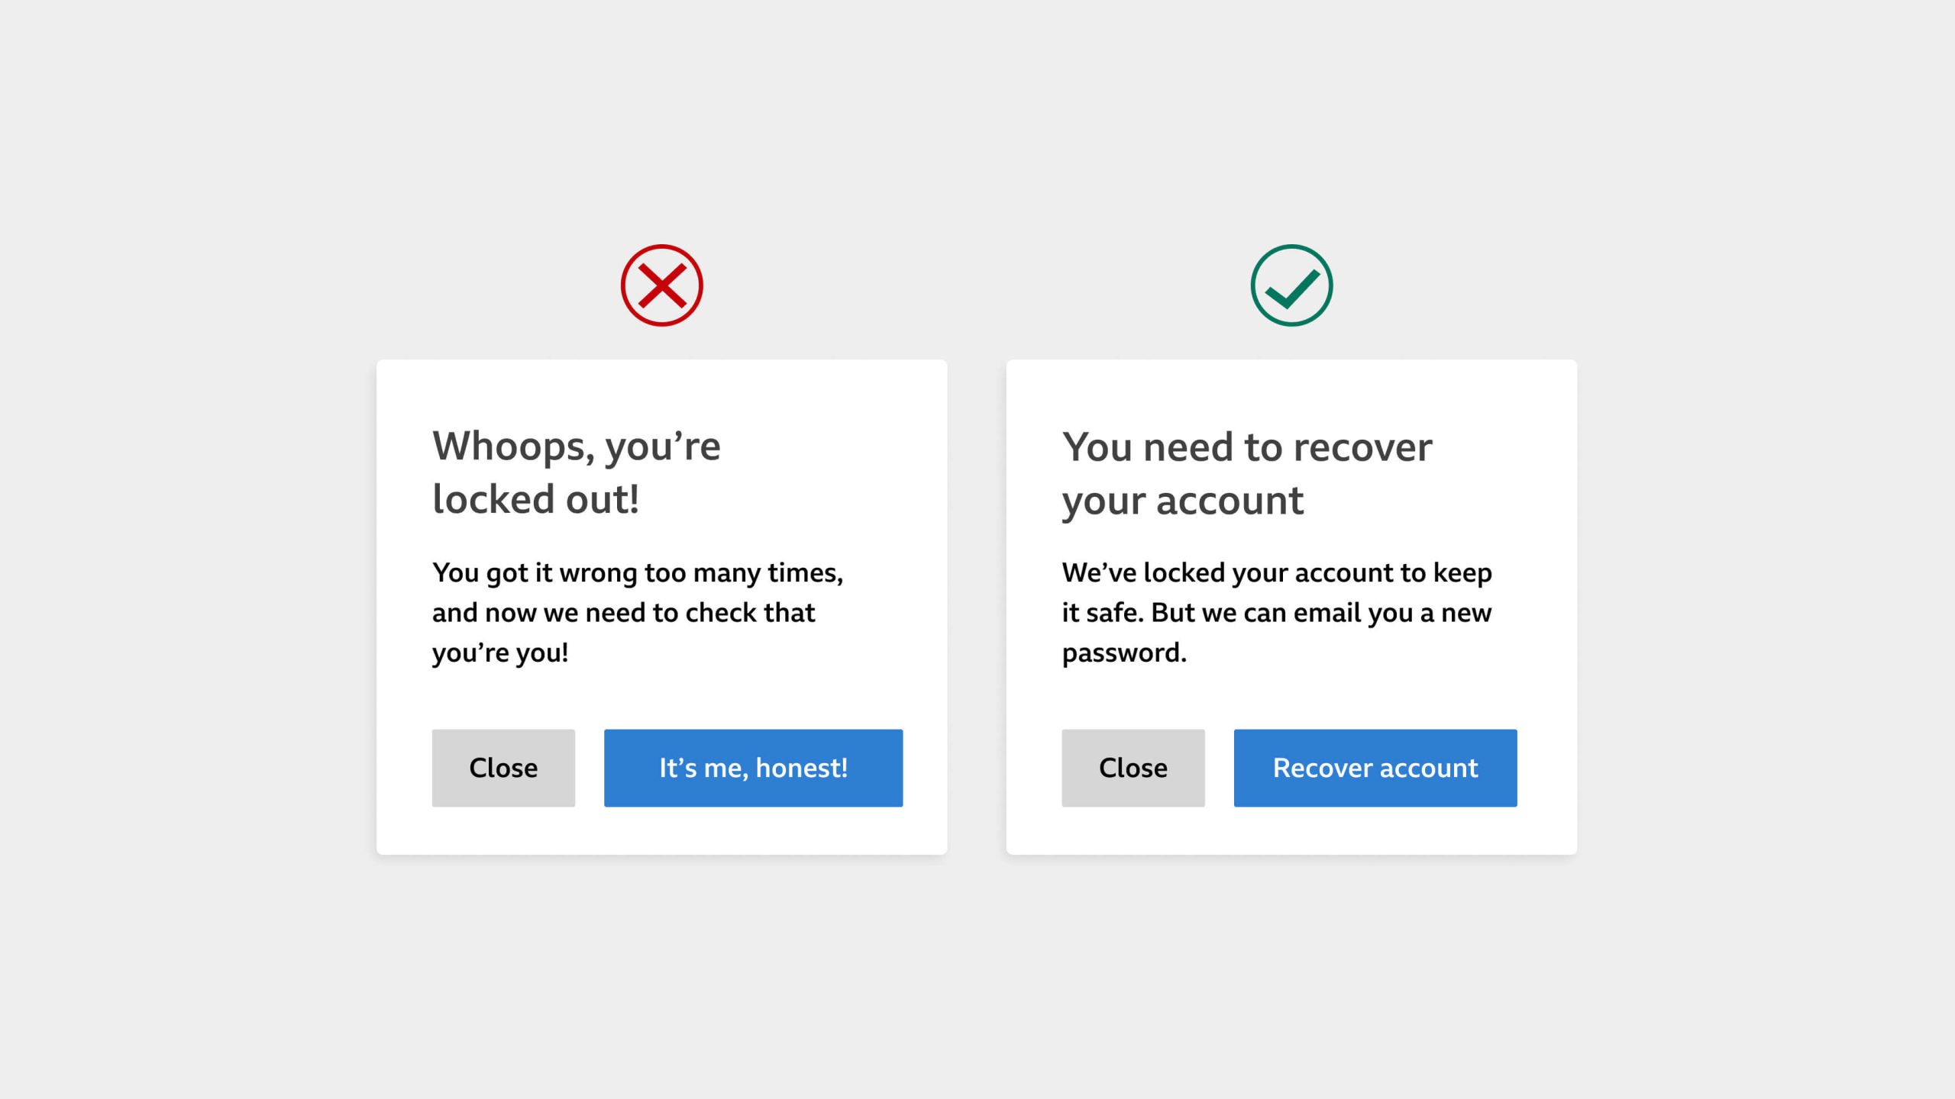Click the gray secondary button under the locked out message

coord(502,768)
